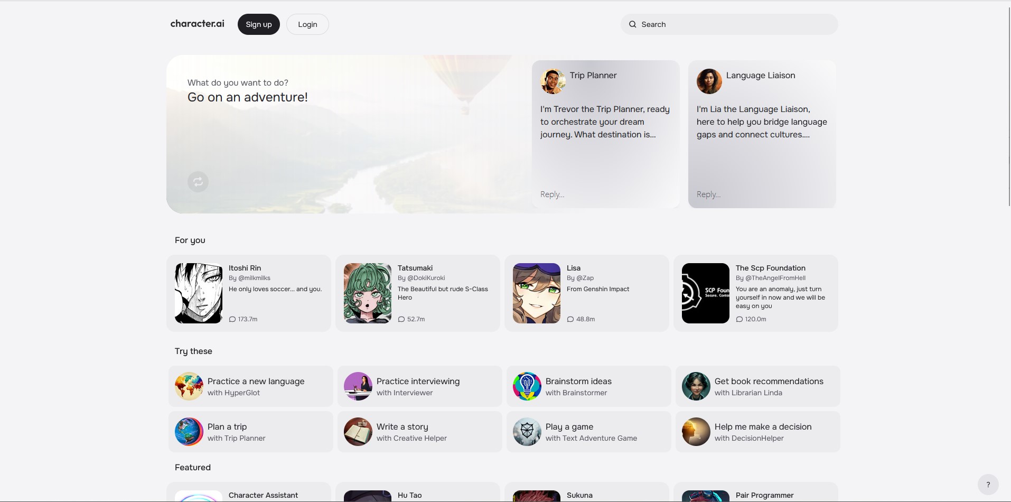1011x502 pixels.
Task: Open the Login page
Action: coord(307,24)
